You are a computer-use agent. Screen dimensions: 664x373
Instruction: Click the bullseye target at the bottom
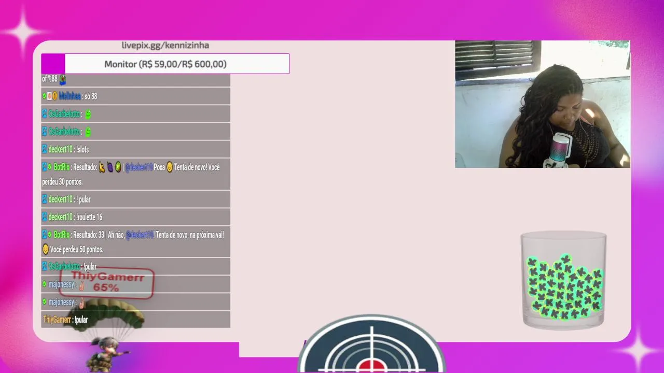pyautogui.click(x=371, y=343)
